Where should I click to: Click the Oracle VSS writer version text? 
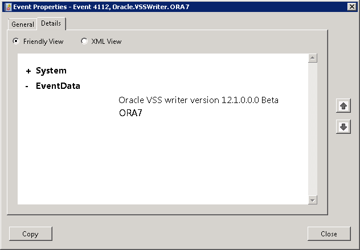tap(198, 100)
